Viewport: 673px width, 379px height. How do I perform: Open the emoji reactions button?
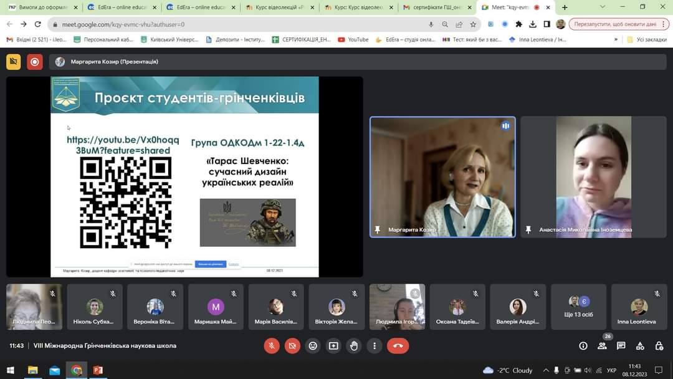pyautogui.click(x=313, y=345)
